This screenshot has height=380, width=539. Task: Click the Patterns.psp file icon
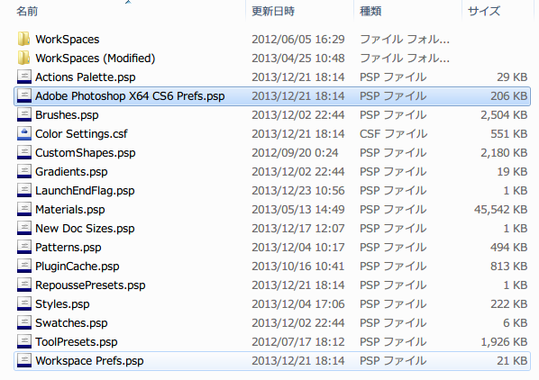click(24, 247)
